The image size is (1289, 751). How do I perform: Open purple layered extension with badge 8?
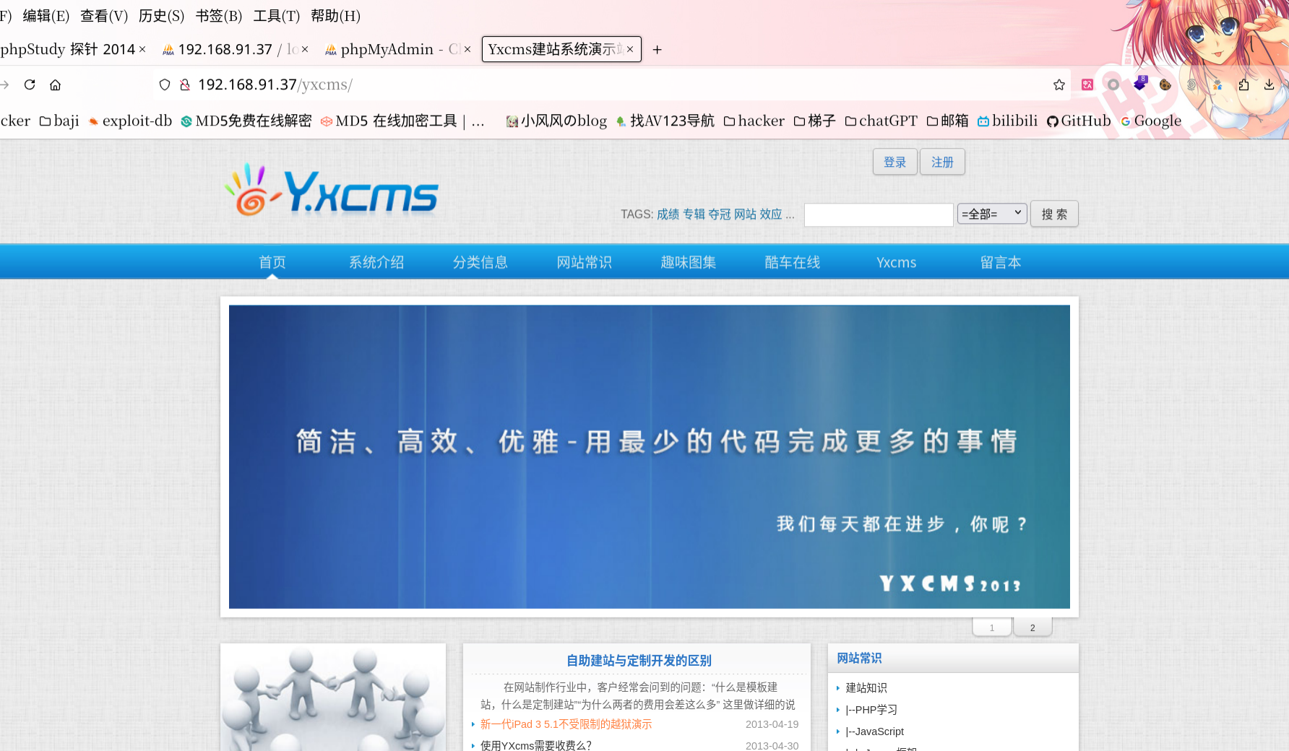coord(1140,84)
